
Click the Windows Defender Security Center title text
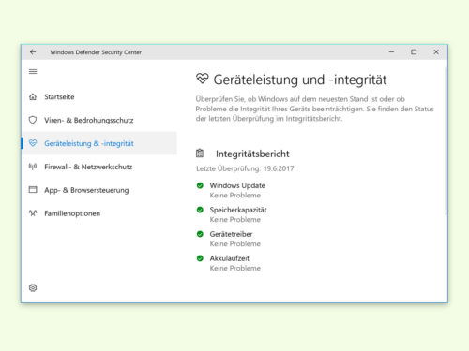coord(96,52)
